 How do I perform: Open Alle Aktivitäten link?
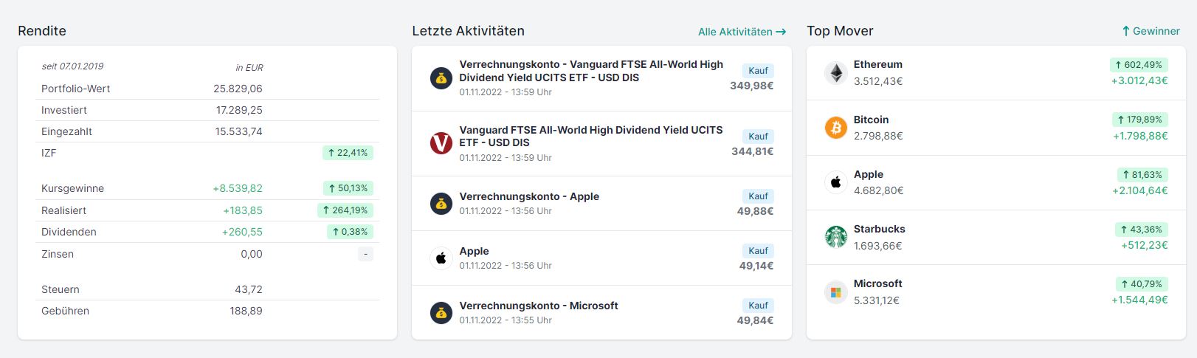742,32
